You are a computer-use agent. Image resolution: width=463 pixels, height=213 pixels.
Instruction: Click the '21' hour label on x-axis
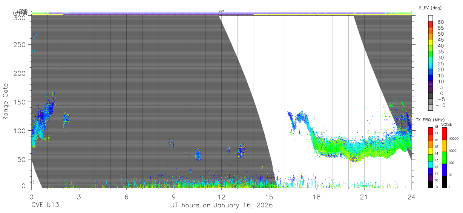click(x=364, y=196)
